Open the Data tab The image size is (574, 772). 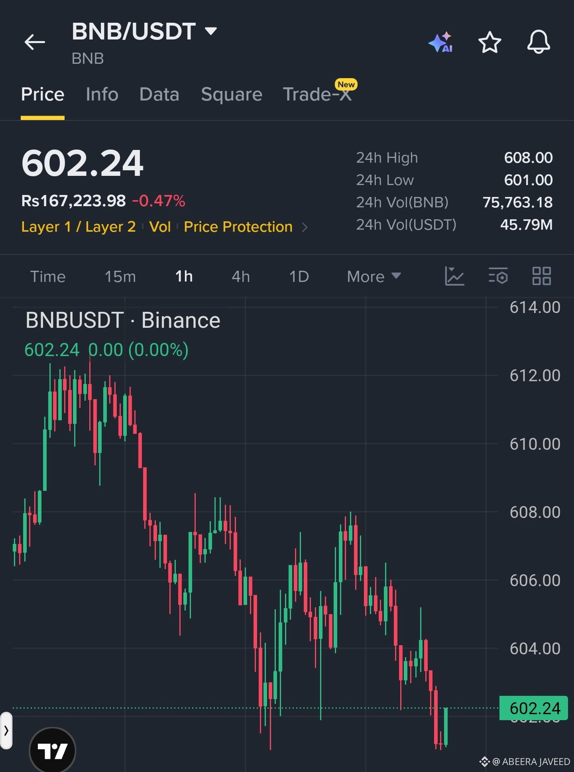click(159, 95)
